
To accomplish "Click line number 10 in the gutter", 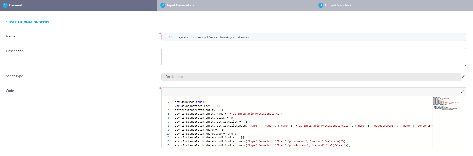I will point(168,134).
